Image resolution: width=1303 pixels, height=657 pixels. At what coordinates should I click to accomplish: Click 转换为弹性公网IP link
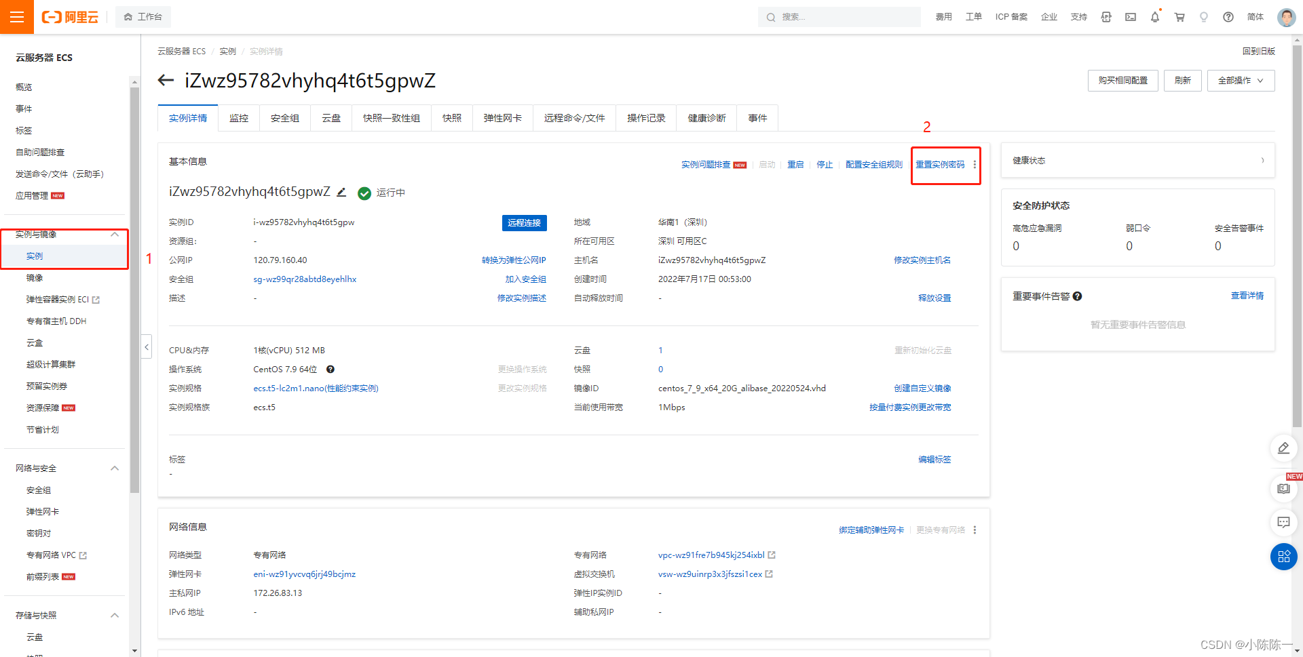(x=514, y=260)
